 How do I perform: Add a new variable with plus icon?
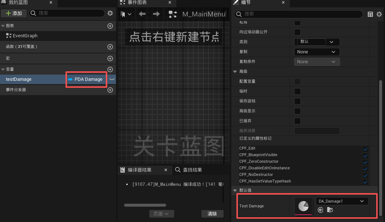pyautogui.click(x=110, y=69)
